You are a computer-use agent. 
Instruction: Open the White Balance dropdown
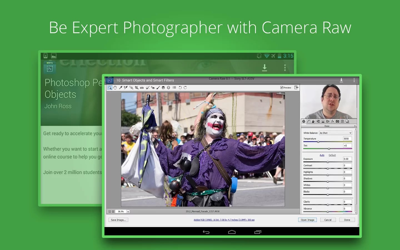336,133
